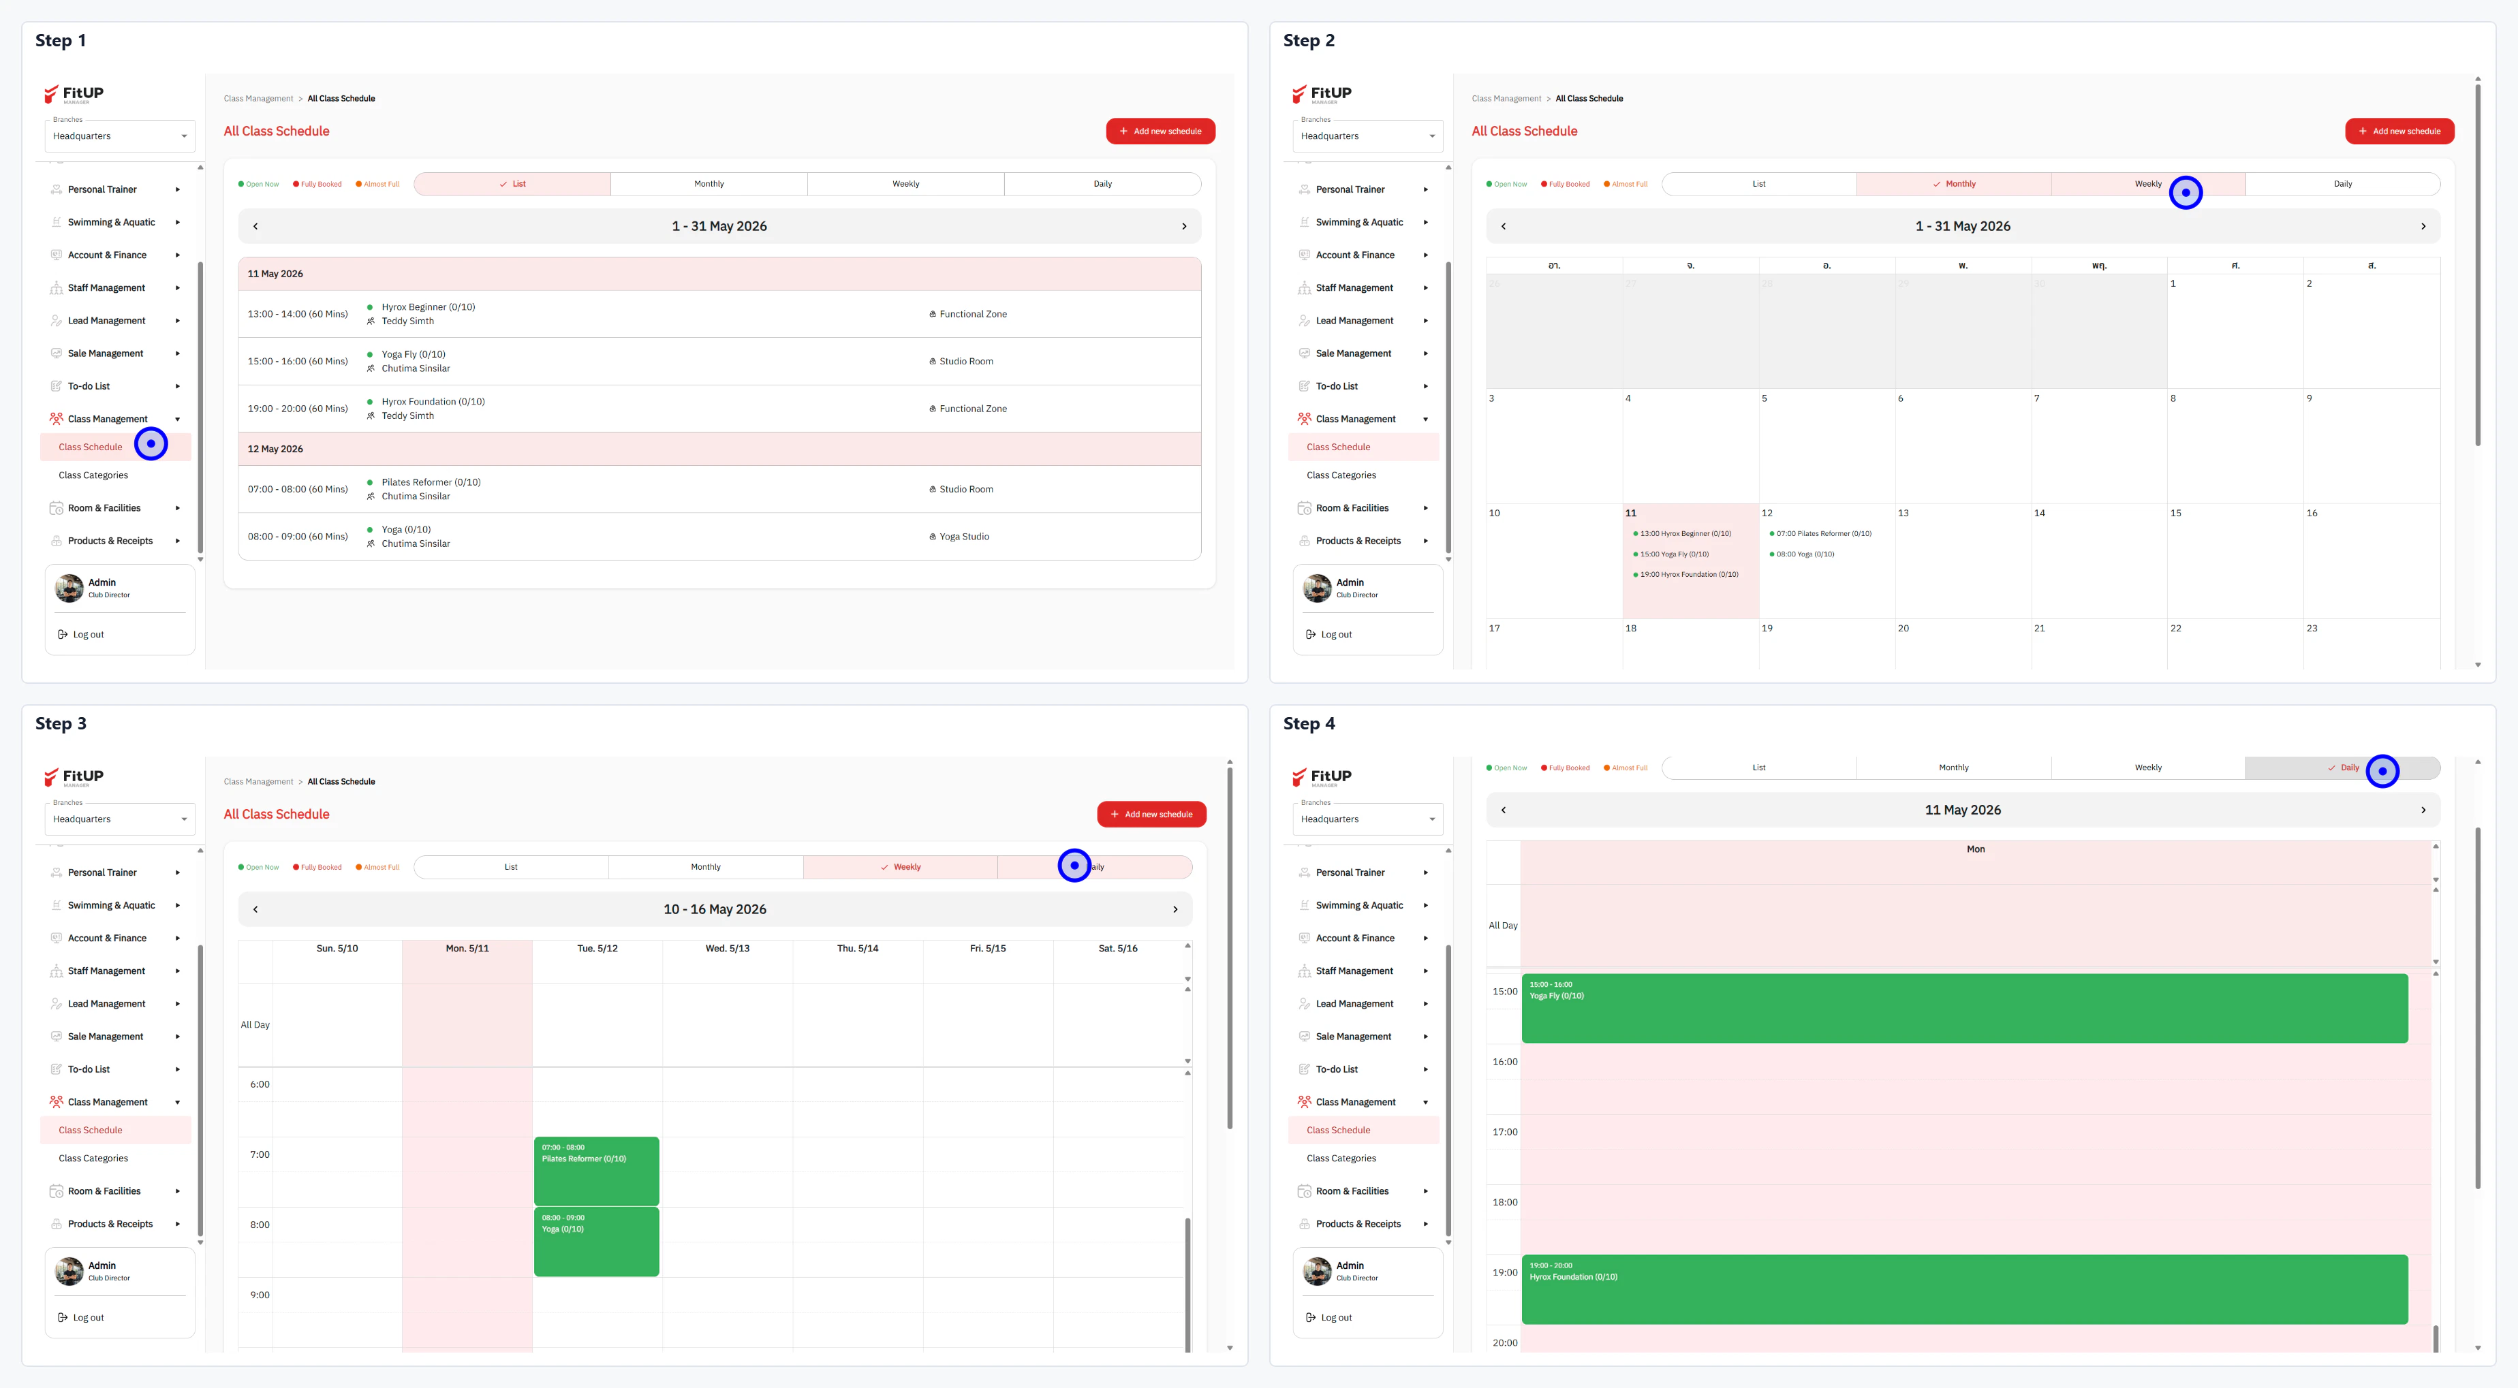Go to next month arrow in Step 1
This screenshot has width=2518, height=1388.
(1185, 226)
